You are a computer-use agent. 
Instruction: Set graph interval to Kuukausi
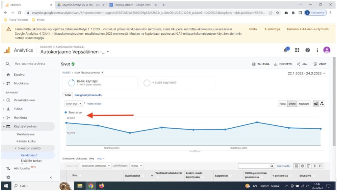pyautogui.click(x=304, y=104)
